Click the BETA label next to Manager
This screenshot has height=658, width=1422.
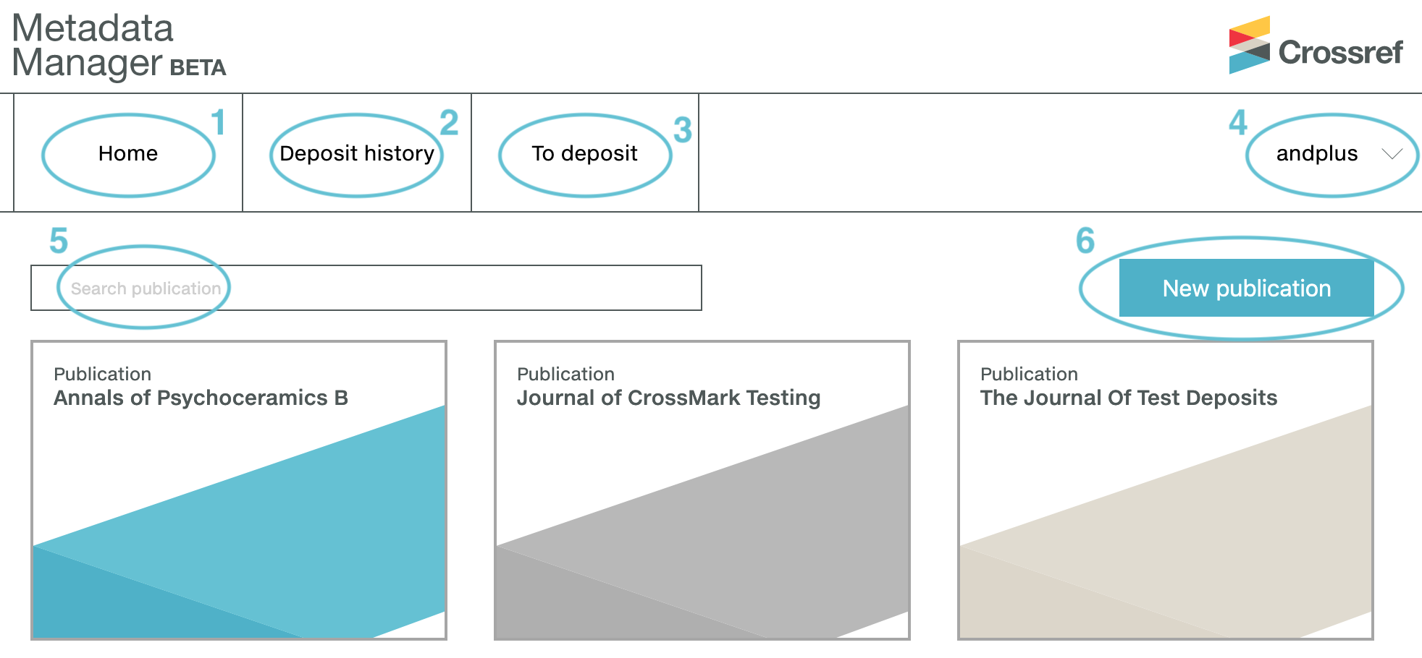pyautogui.click(x=198, y=69)
